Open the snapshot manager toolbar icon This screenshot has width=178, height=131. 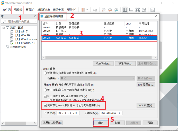point(116,10)
